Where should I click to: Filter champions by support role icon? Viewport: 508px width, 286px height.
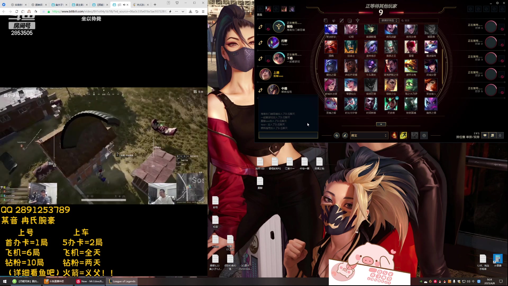point(357,20)
